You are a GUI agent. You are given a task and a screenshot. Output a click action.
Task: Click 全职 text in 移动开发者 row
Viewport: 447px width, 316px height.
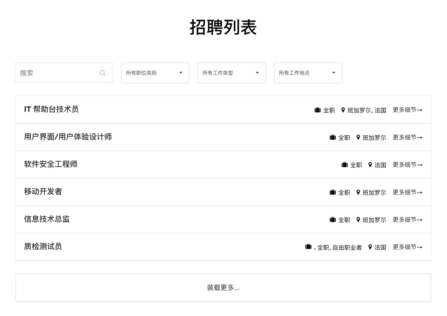(344, 193)
